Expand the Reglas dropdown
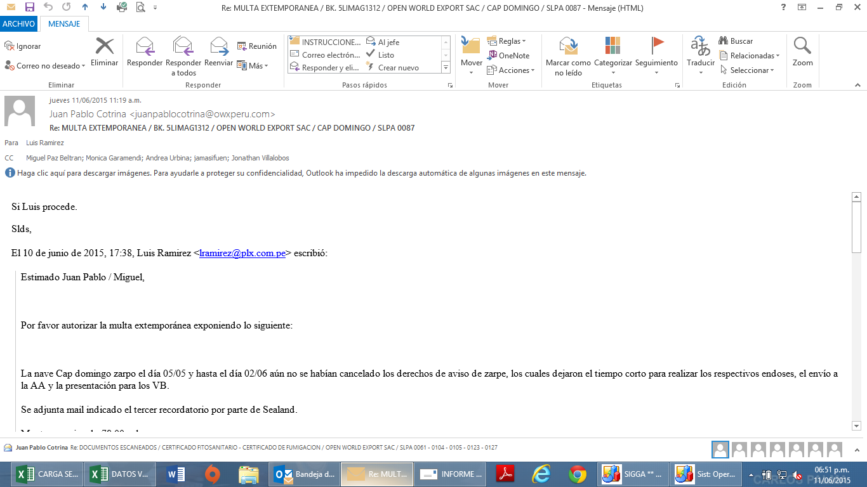Screen dimensions: 867x487 [506, 41]
